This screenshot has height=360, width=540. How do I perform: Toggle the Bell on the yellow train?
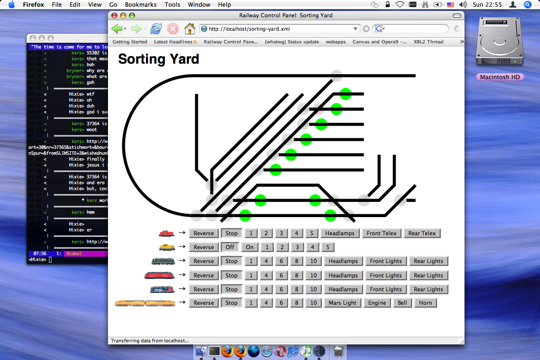[x=402, y=303]
